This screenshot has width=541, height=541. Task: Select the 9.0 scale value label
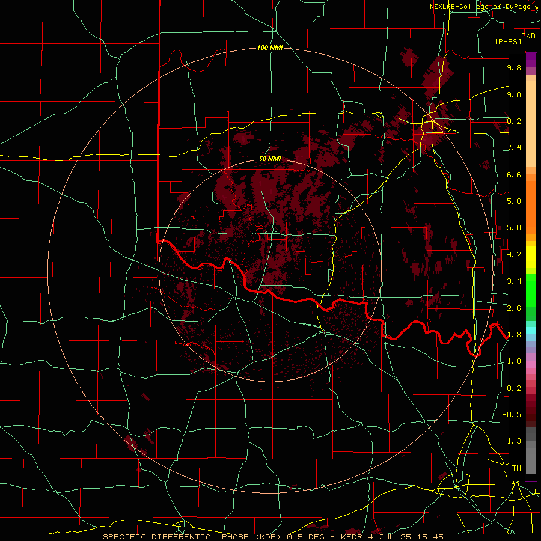514,94
